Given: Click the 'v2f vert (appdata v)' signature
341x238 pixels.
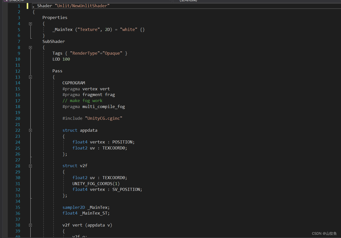Looking at the screenshot, I should [x=87, y=225].
